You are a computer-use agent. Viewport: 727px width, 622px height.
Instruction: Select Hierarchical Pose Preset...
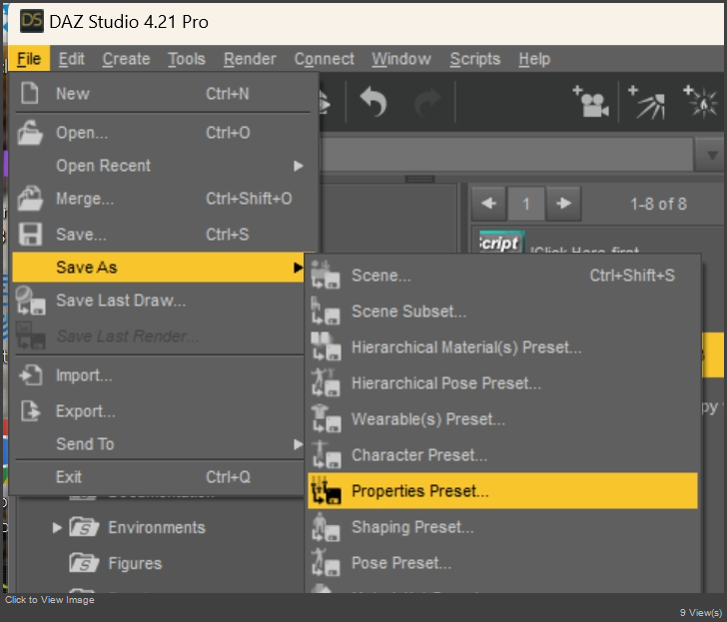(502, 383)
